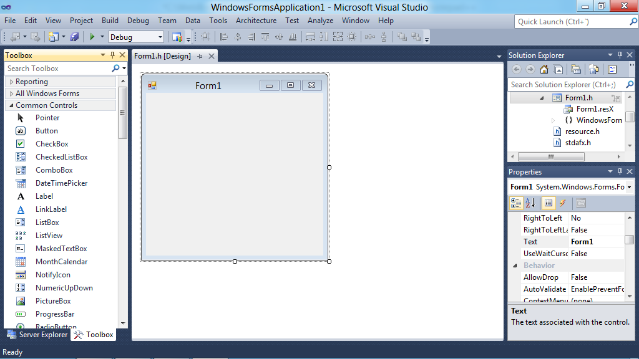Collapse the Behavior property category

[x=515, y=266]
